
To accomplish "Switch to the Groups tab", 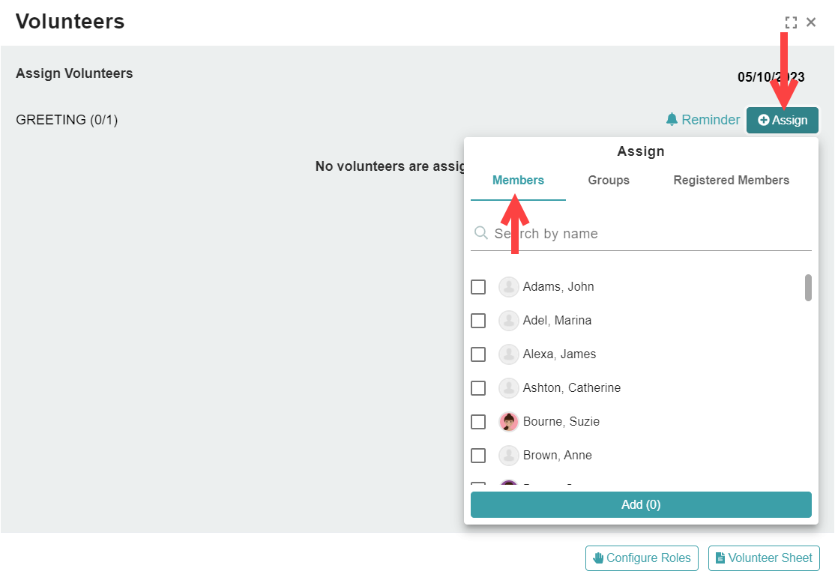I will click(608, 181).
